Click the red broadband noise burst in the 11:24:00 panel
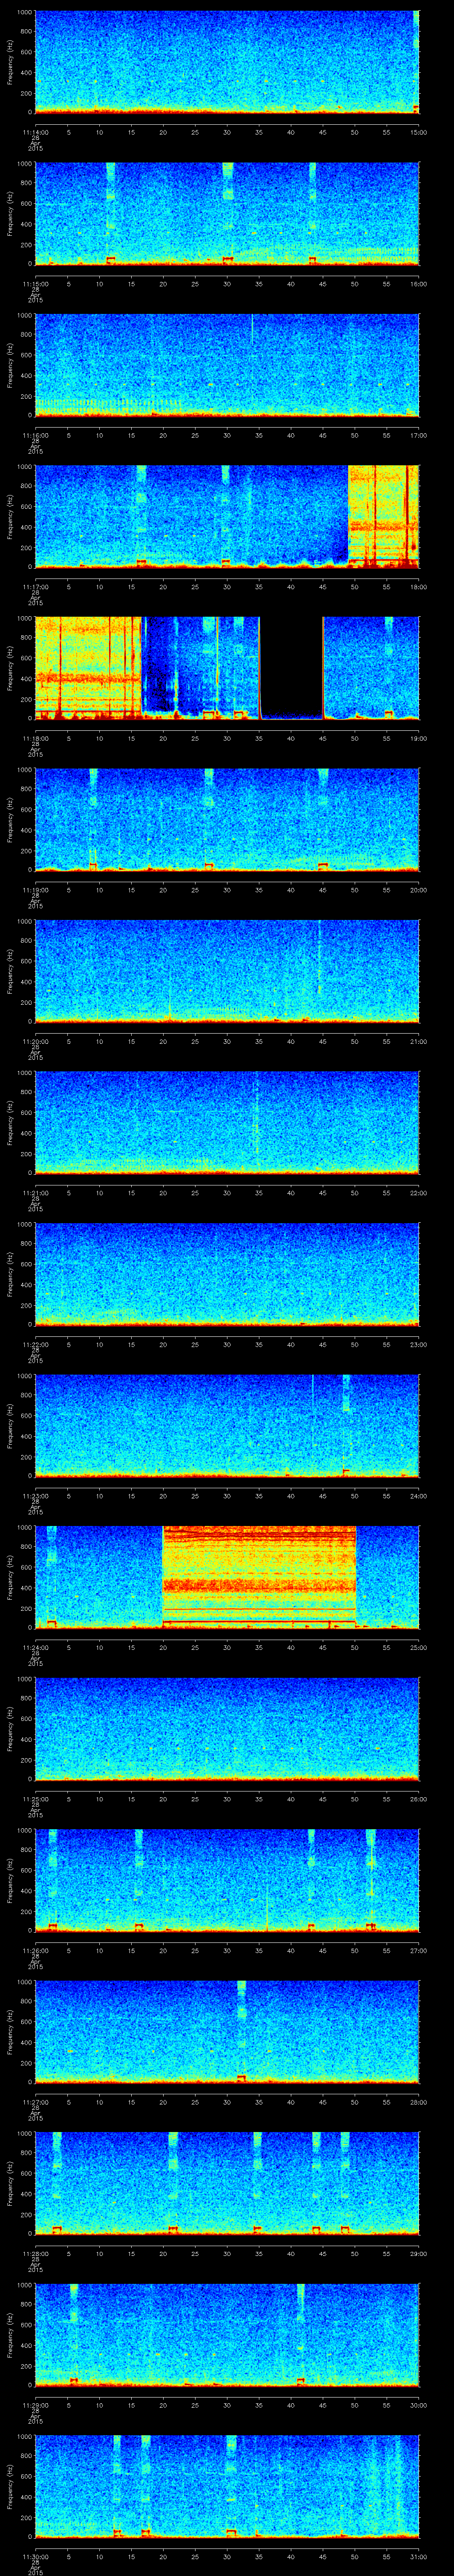The image size is (454, 2576). 258,1576
